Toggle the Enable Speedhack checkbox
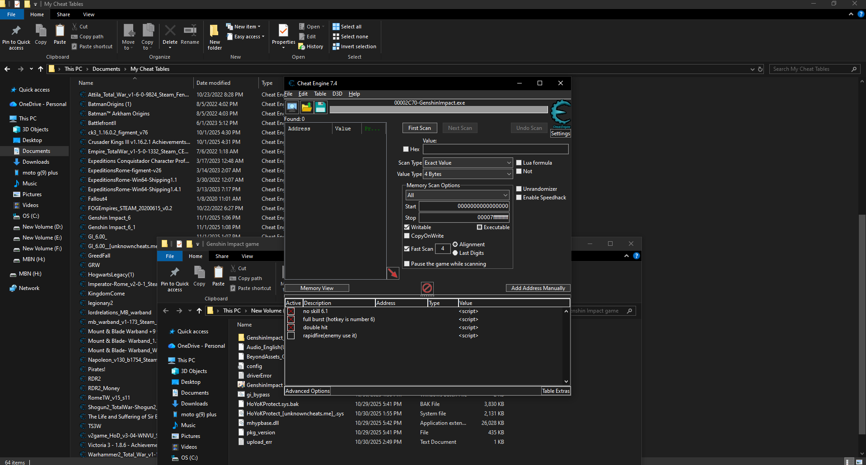The height and width of the screenshot is (465, 866). point(519,198)
